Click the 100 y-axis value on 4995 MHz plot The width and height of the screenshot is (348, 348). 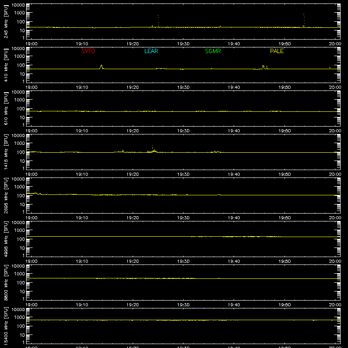pyautogui.click(x=21, y=239)
